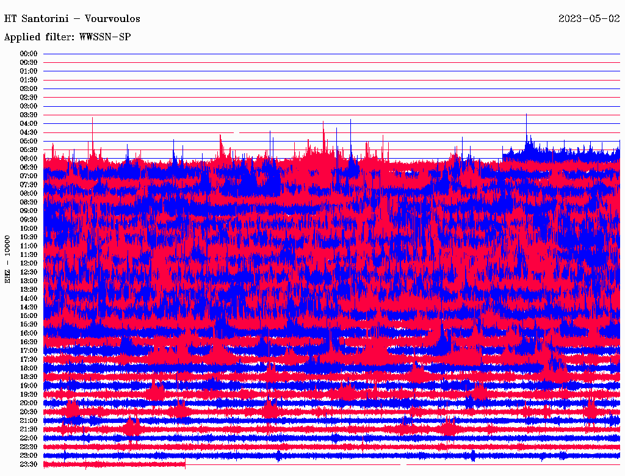Select the 01:30 time label
This screenshot has height=476, width=625.
[x=29, y=80]
